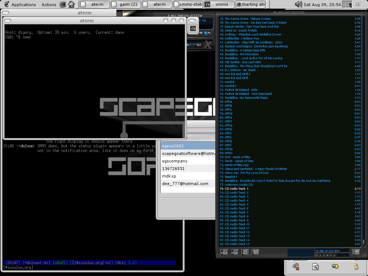368x276 pixels.
Task: Click the playlist editor vertical scrollbar handle
Action: click(x=364, y=243)
